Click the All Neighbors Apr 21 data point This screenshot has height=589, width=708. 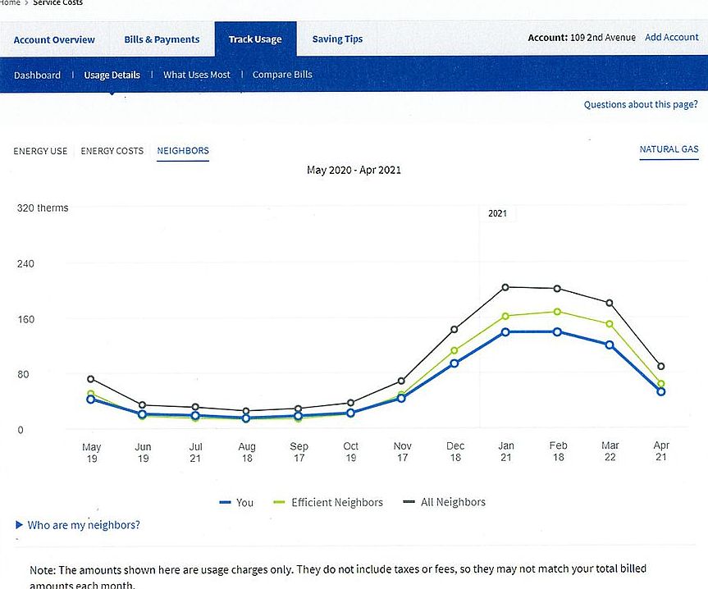(661, 367)
